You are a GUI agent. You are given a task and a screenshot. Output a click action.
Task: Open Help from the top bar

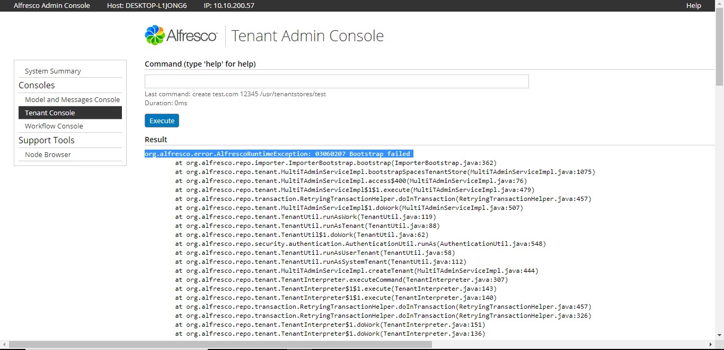[693, 6]
